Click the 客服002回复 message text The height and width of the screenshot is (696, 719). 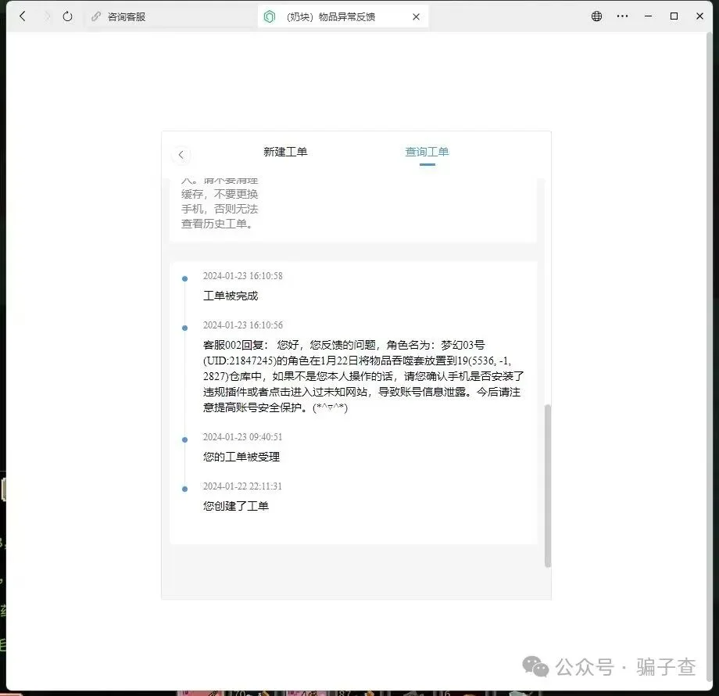click(x=363, y=376)
